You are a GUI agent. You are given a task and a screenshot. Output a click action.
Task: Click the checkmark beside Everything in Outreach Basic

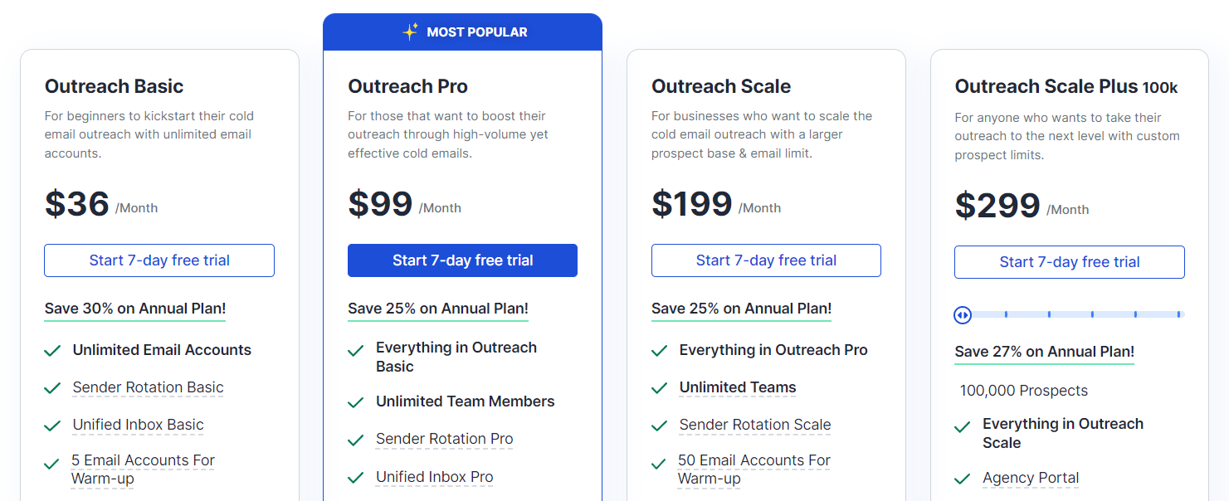(x=355, y=348)
